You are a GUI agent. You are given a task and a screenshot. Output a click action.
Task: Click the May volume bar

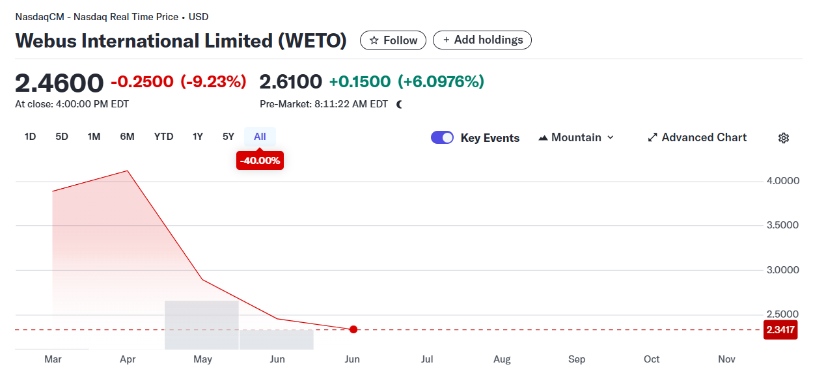point(201,325)
